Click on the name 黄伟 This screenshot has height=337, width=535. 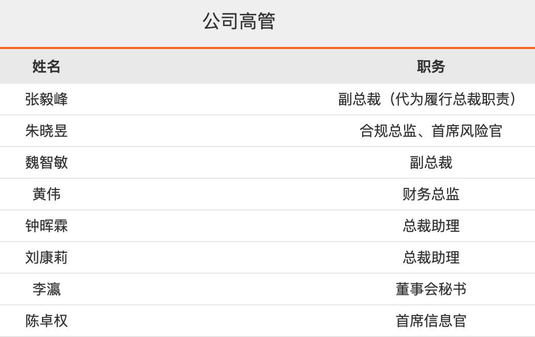click(47, 195)
